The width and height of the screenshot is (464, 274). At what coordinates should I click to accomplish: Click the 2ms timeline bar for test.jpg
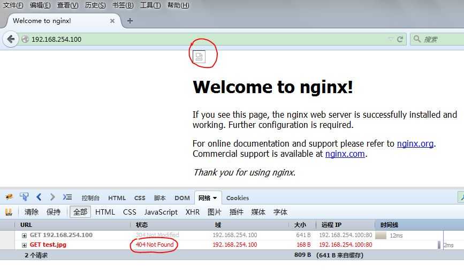click(x=439, y=245)
